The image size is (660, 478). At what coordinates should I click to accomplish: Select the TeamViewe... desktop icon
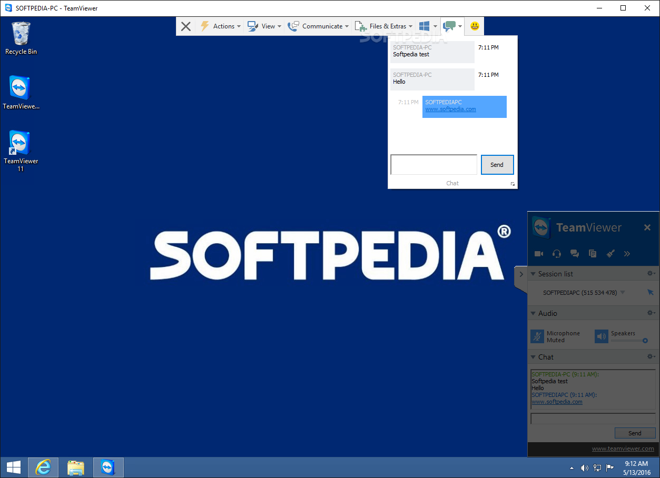21,93
